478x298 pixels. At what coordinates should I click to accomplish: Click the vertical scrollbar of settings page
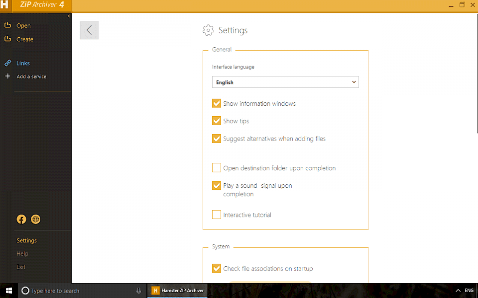click(477, 73)
